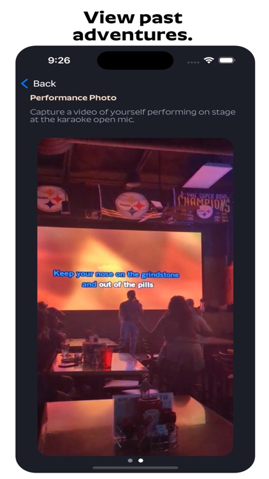Tap the grindstone karaoke lyrics text
Screen dimensions: 269x479
click(x=116, y=279)
